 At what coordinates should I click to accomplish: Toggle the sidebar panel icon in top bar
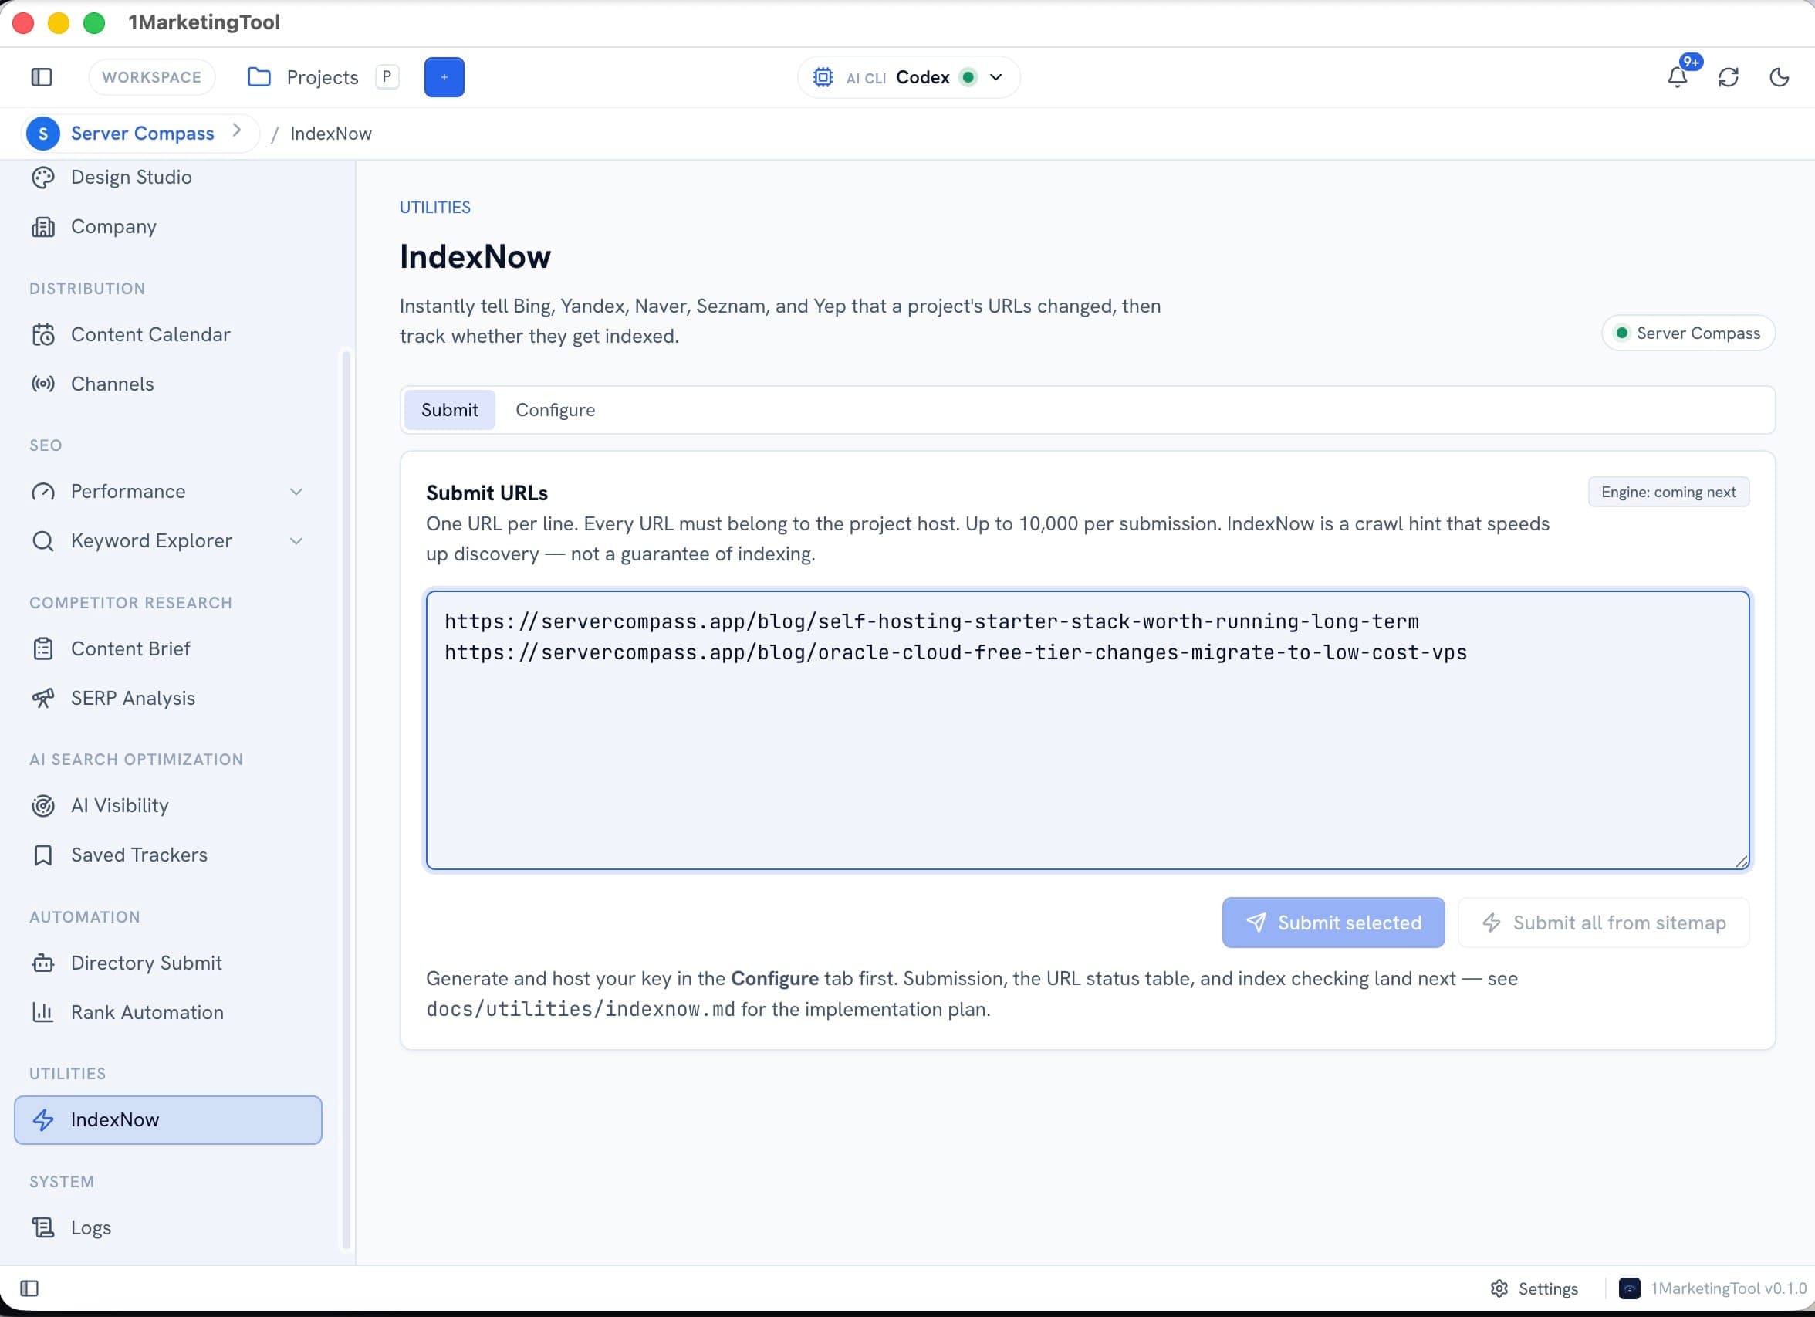pos(42,77)
